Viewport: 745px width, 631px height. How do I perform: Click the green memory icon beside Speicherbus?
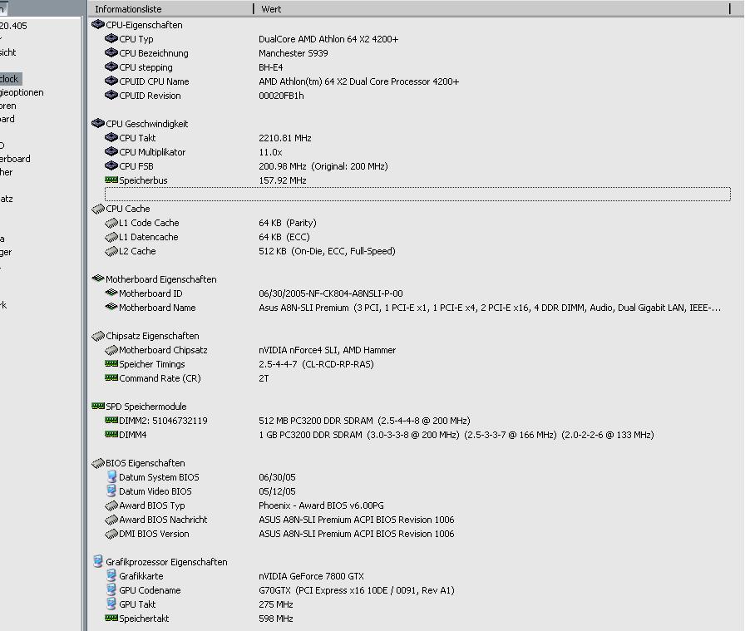(111, 180)
